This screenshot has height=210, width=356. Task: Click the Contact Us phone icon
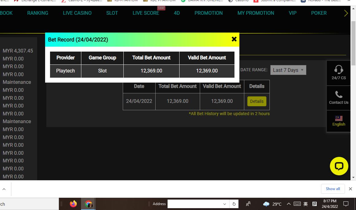pyautogui.click(x=339, y=95)
